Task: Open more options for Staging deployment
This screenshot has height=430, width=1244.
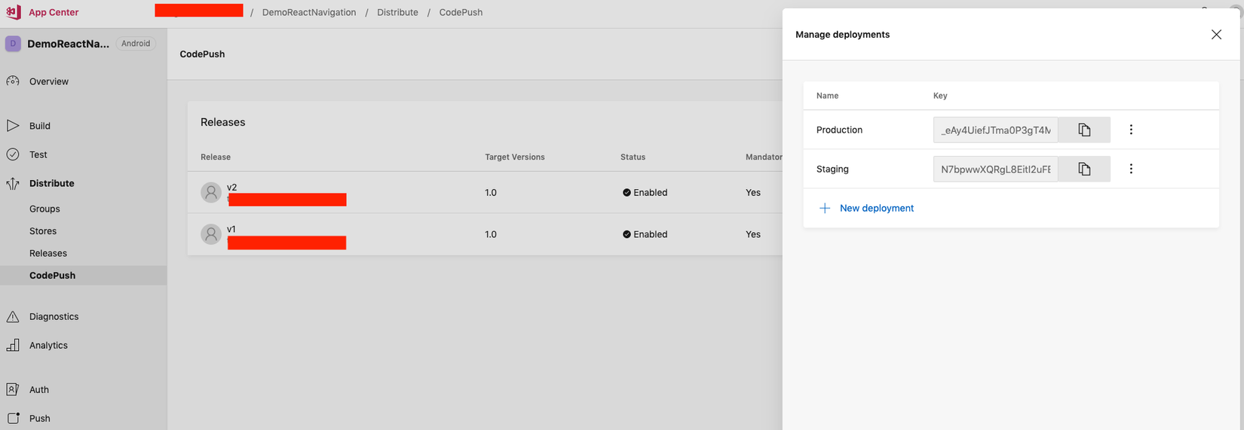Action: [x=1131, y=169]
